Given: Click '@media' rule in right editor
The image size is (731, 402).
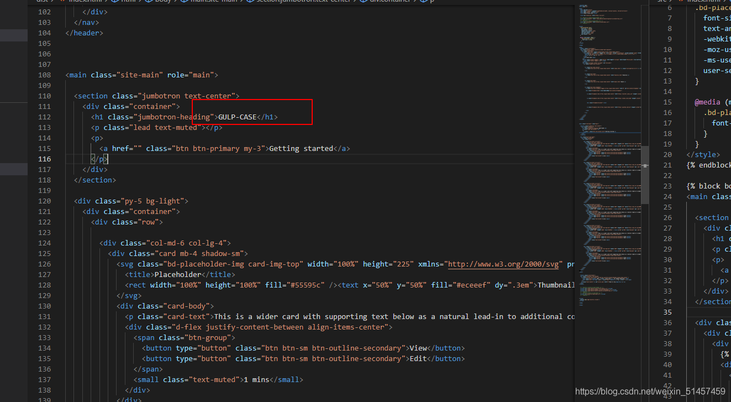Looking at the screenshot, I should (707, 102).
